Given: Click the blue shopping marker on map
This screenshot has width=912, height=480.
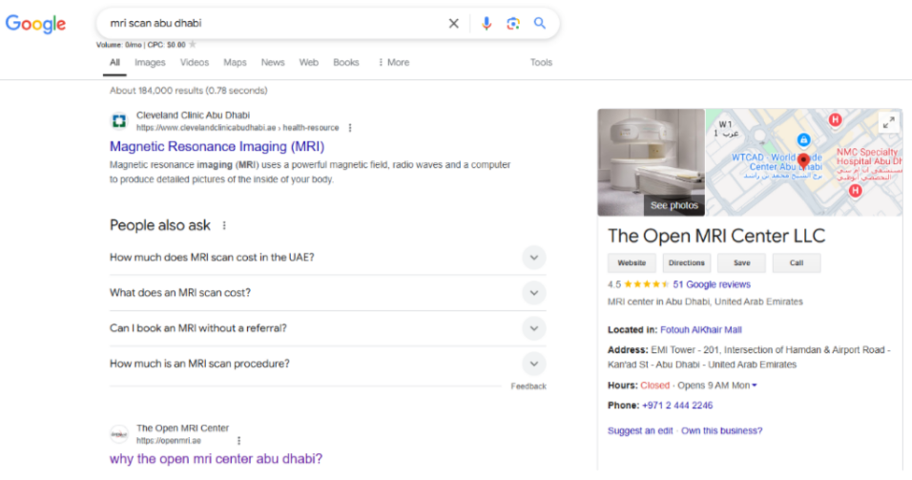Looking at the screenshot, I should point(803,139).
